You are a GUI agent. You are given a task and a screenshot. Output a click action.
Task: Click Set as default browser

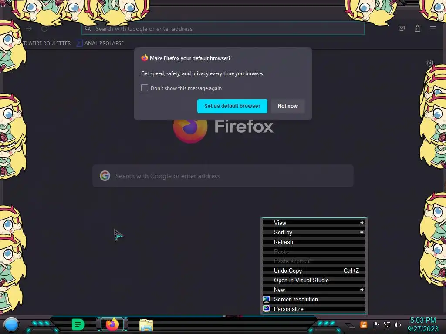(232, 106)
